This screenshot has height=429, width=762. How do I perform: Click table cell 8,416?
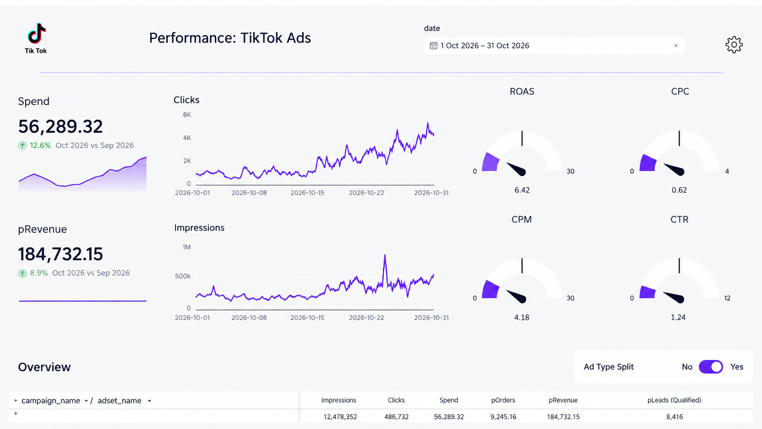(674, 417)
